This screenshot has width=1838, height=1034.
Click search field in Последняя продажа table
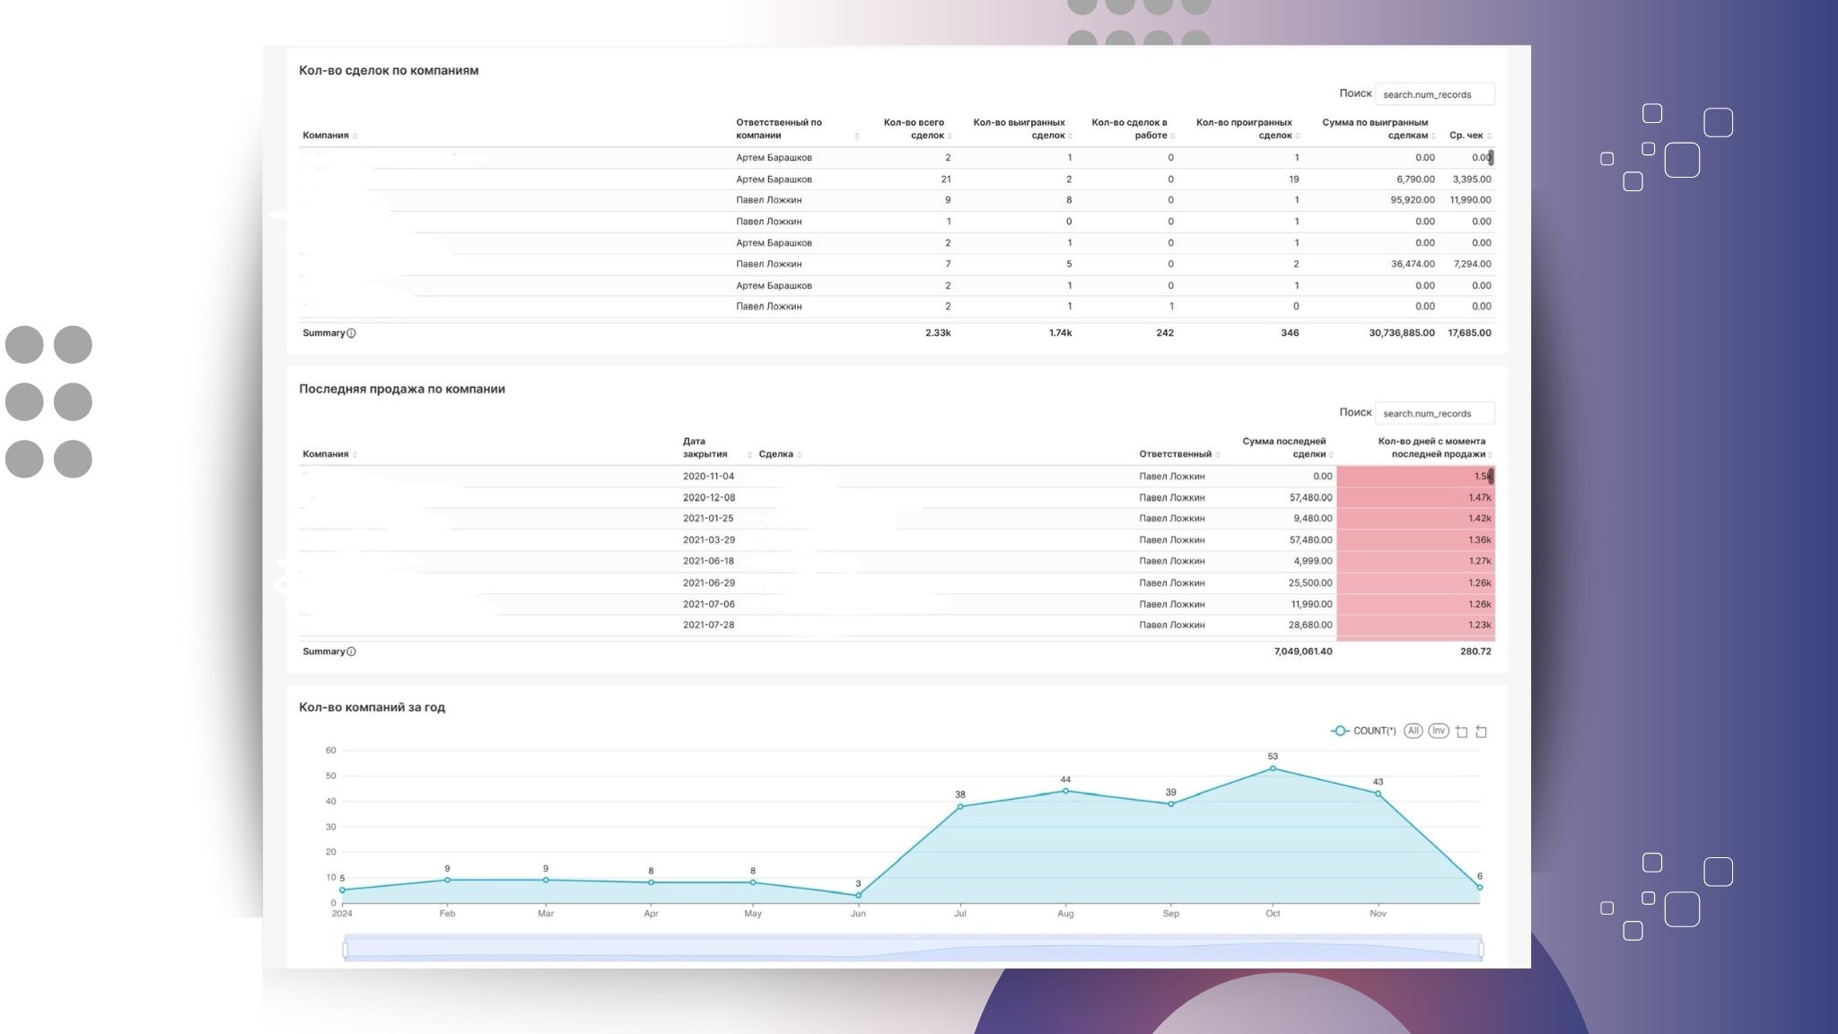pyautogui.click(x=1434, y=413)
